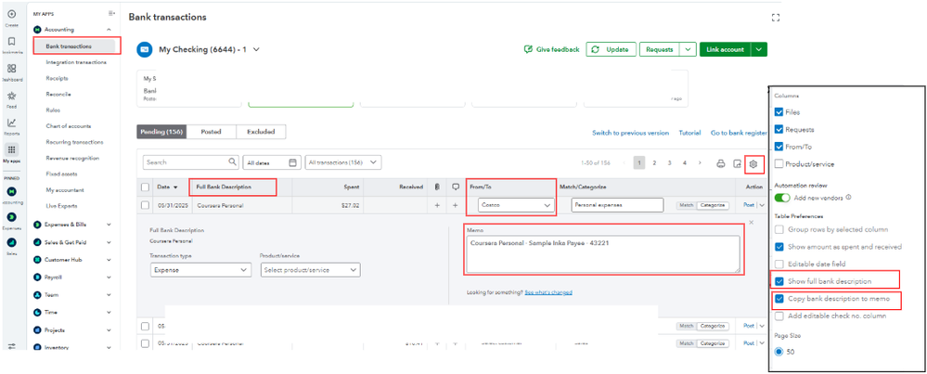Select the page size 50 radio button
The height and width of the screenshot is (374, 927).
[779, 352]
